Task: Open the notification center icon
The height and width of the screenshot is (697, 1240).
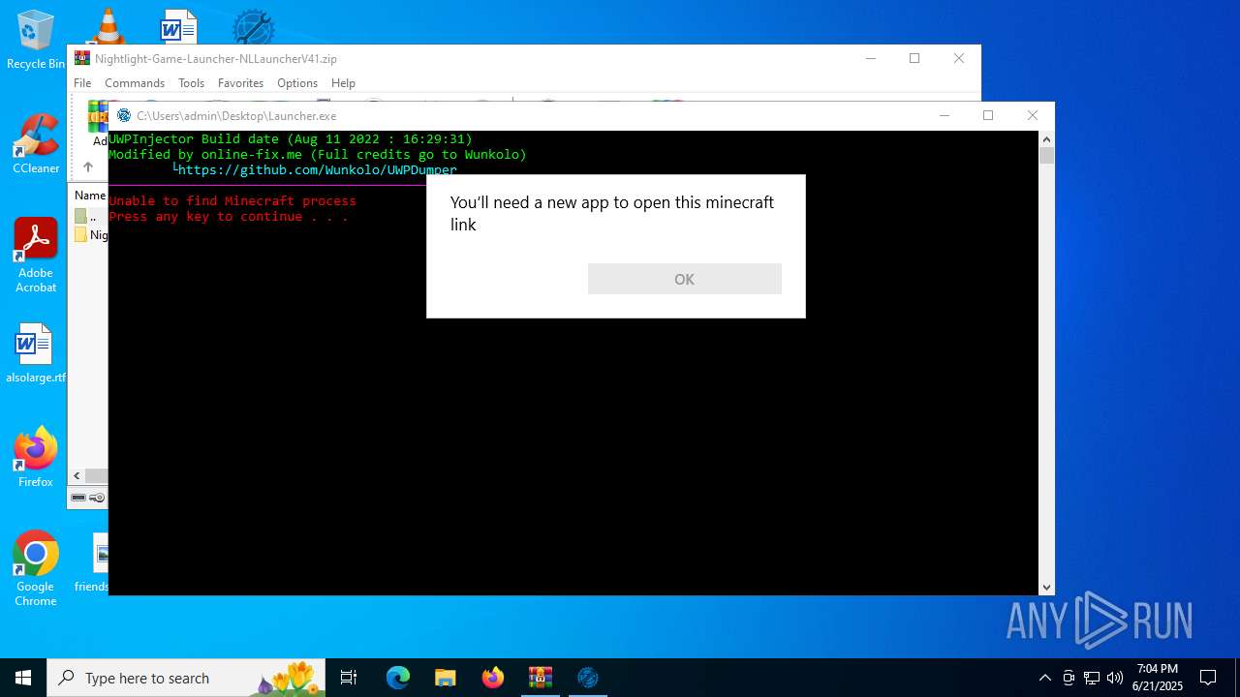Action: [1208, 678]
